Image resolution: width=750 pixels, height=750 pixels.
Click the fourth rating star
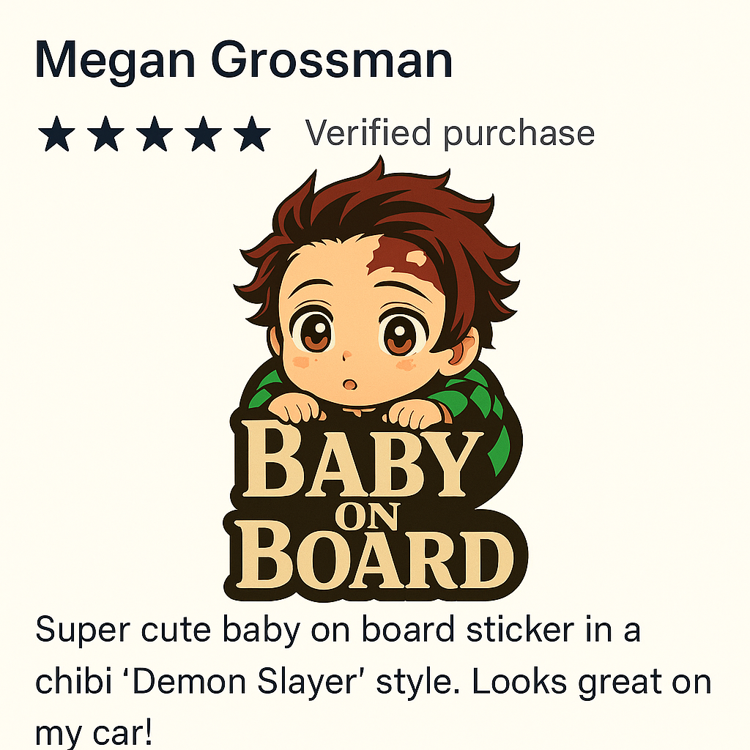point(204,134)
